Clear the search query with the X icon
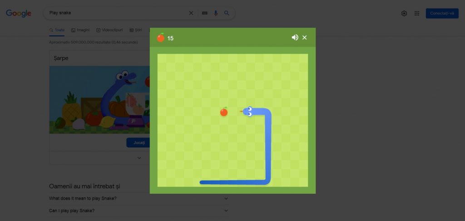The image size is (465, 221). pyautogui.click(x=191, y=13)
